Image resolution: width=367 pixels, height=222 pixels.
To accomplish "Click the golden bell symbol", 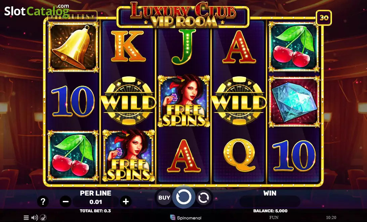I will (73, 47).
